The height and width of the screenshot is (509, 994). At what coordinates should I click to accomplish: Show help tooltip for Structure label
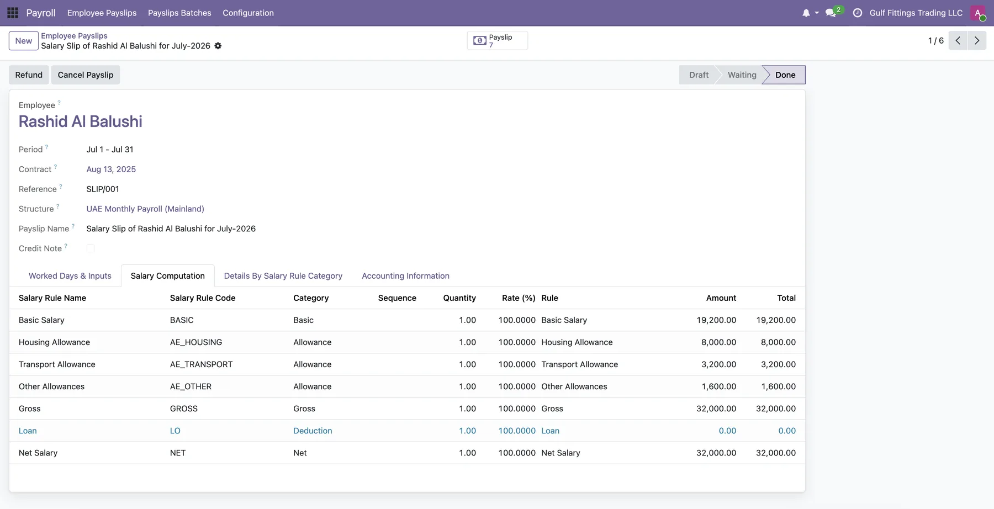[58, 206]
